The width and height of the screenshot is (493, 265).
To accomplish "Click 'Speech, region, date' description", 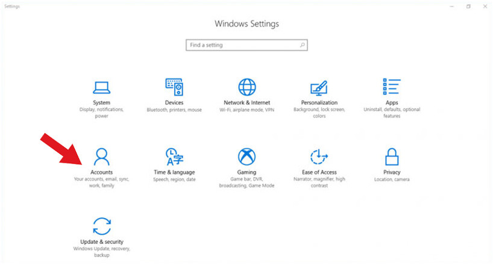I will [174, 179].
